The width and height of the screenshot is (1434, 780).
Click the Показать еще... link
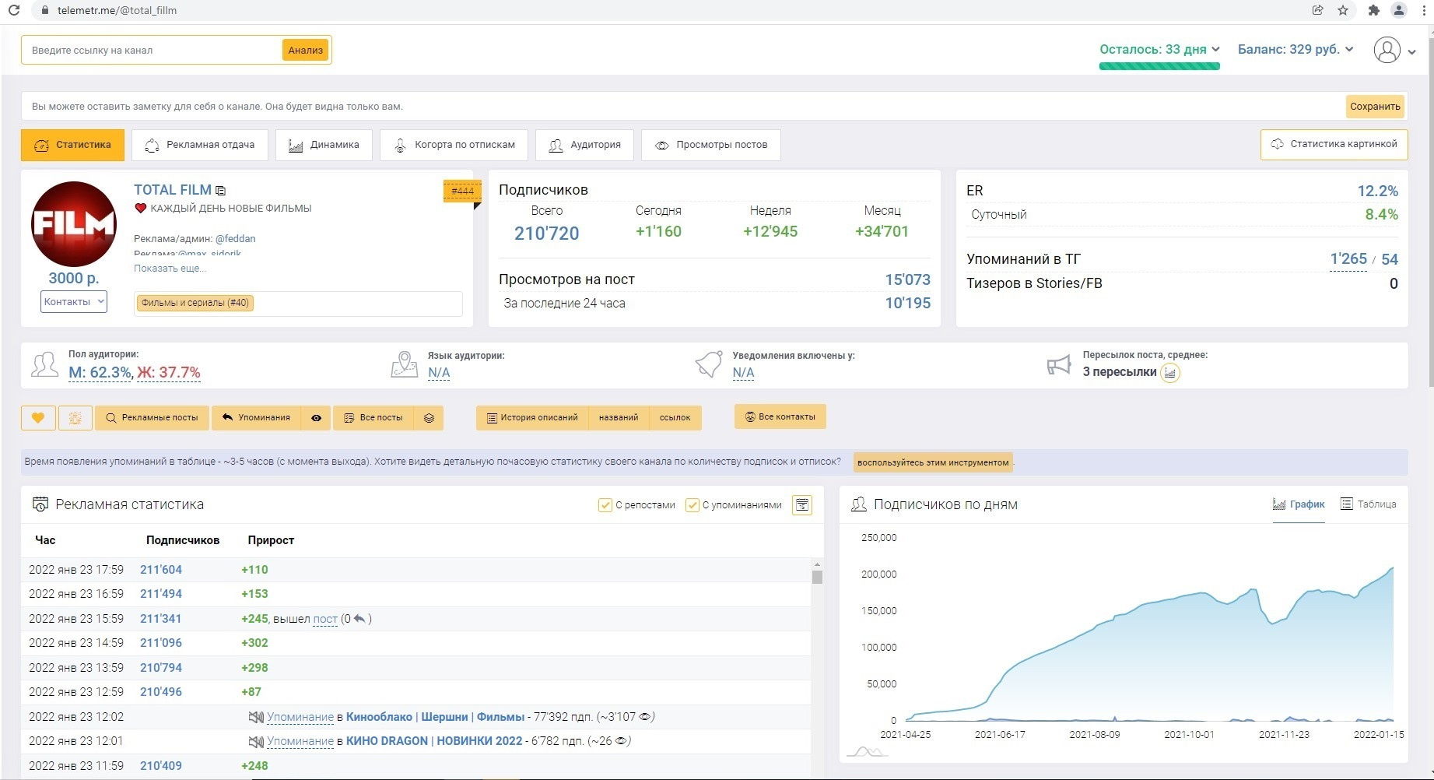(x=170, y=269)
